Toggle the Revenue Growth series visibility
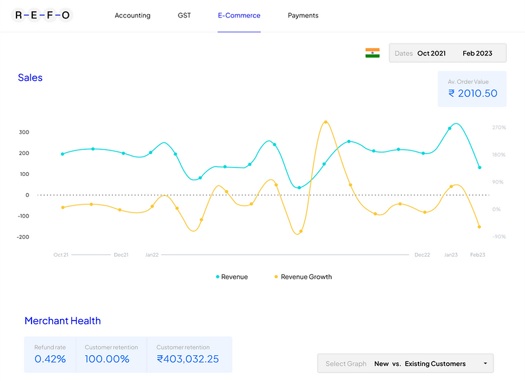 click(x=304, y=276)
